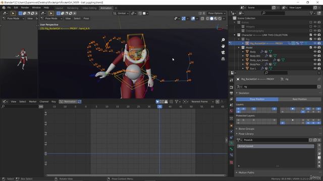Switch perspective/orthographic with the grid gizmo
323x181 pixels.
click(x=223, y=59)
